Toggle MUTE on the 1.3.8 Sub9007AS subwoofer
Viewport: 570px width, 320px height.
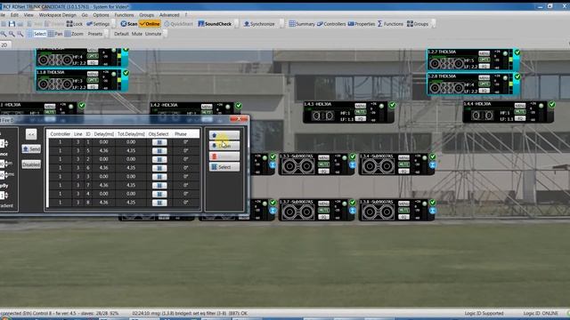[403, 211]
